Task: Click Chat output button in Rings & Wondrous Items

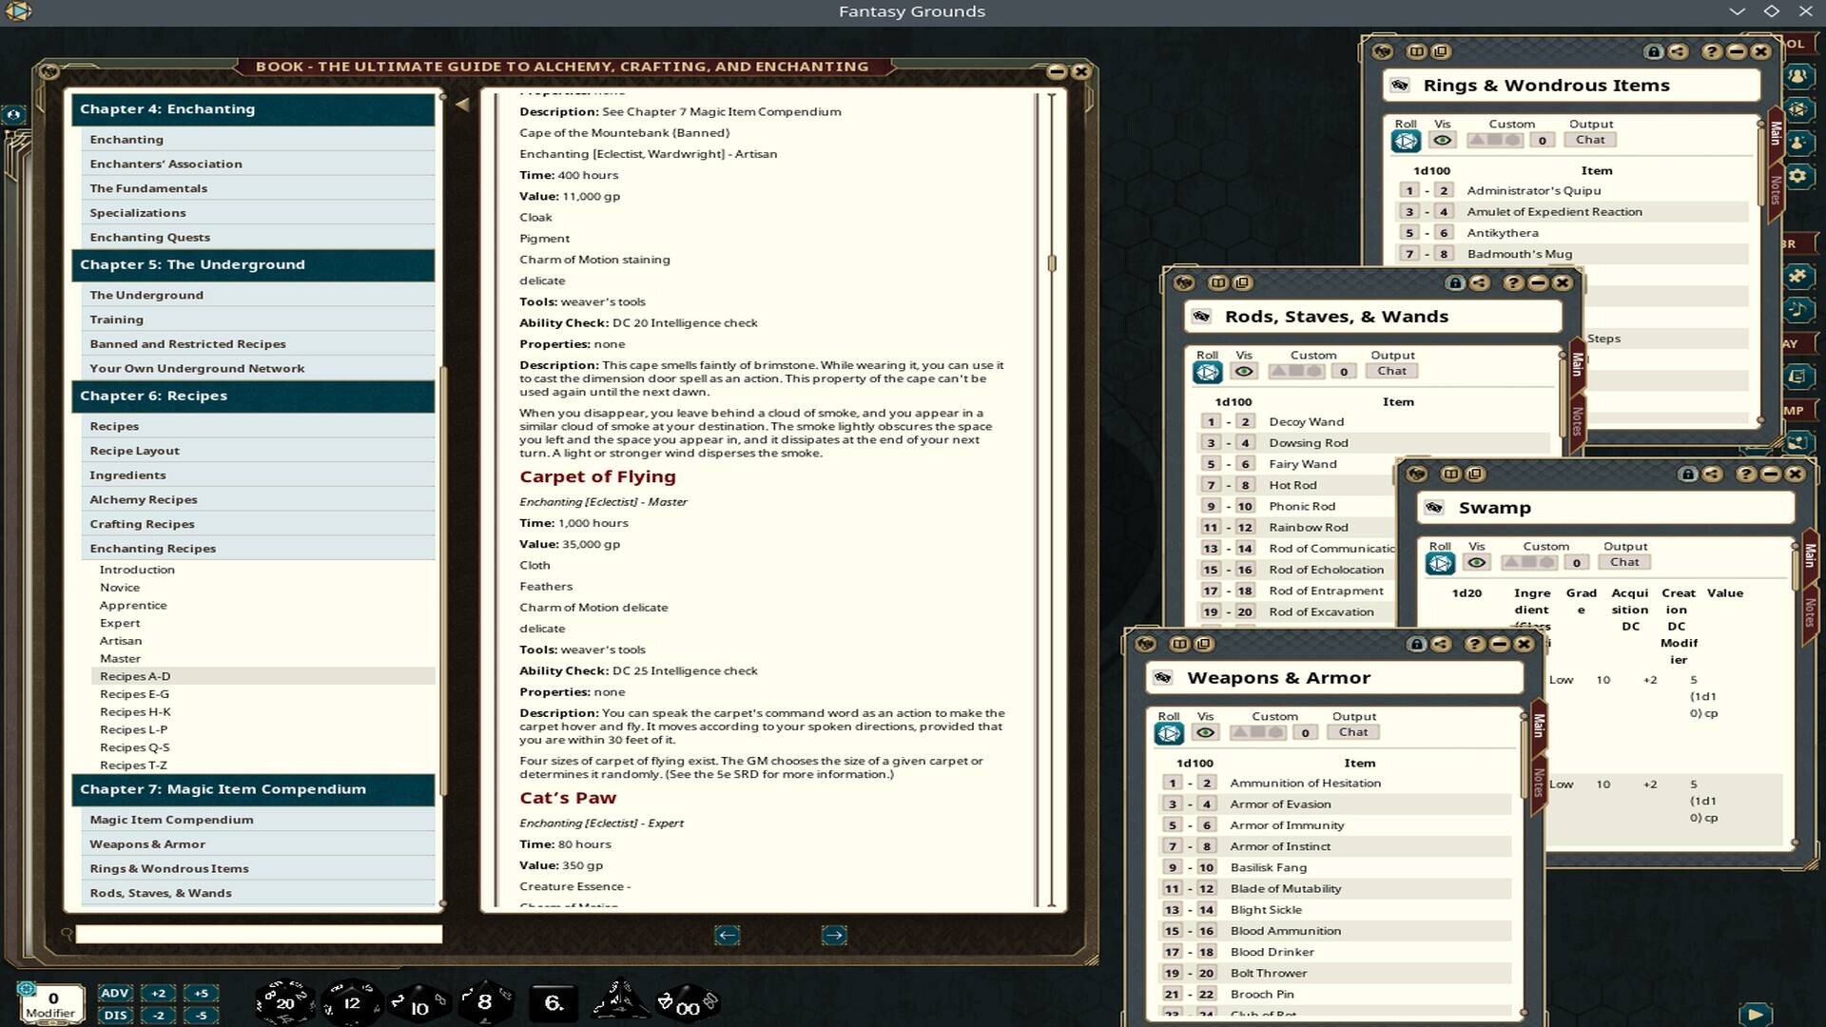Action: click(1590, 140)
